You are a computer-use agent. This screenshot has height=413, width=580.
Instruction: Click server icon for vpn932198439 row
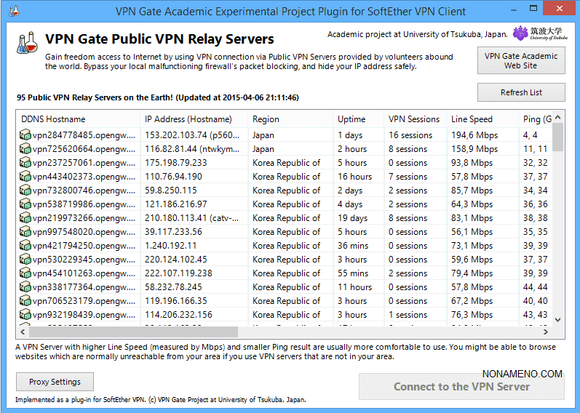pyautogui.click(x=25, y=315)
